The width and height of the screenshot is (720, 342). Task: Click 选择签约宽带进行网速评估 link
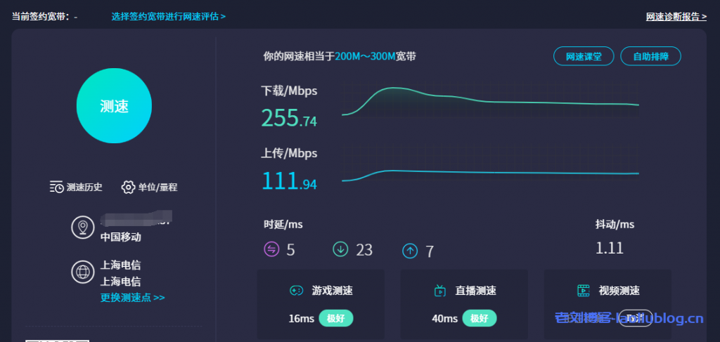tap(168, 16)
